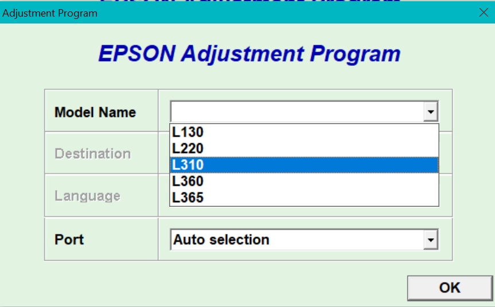Close the Adjustment Program window
This screenshot has width=495, height=307.
(x=484, y=13)
